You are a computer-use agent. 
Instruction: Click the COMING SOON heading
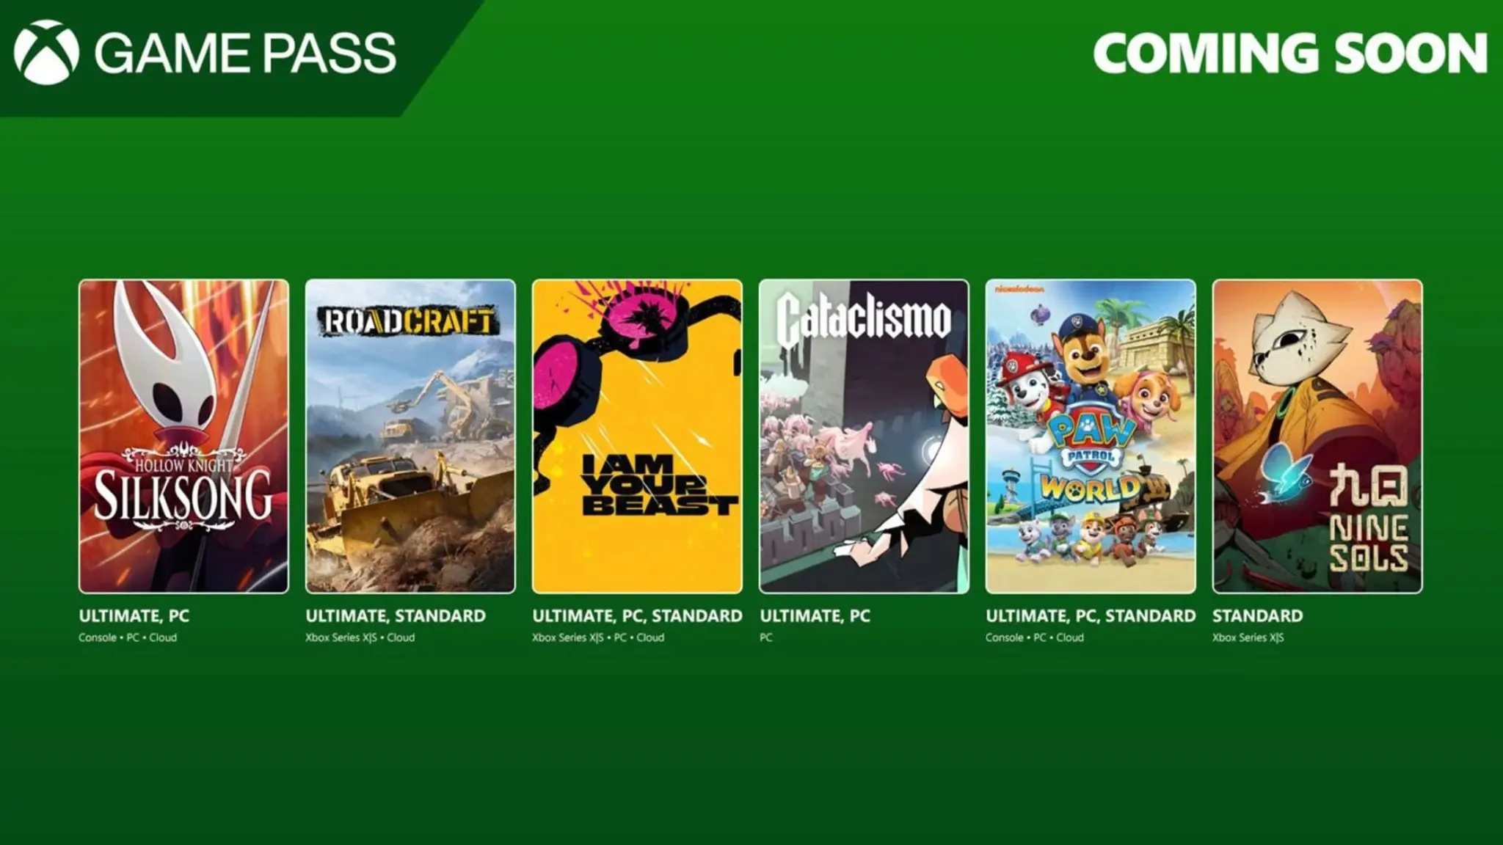click(1290, 53)
